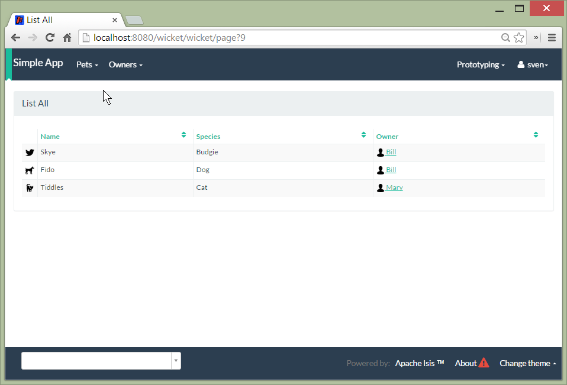This screenshot has height=385, width=567.
Task: Expand the Pets menu
Action: pos(87,64)
